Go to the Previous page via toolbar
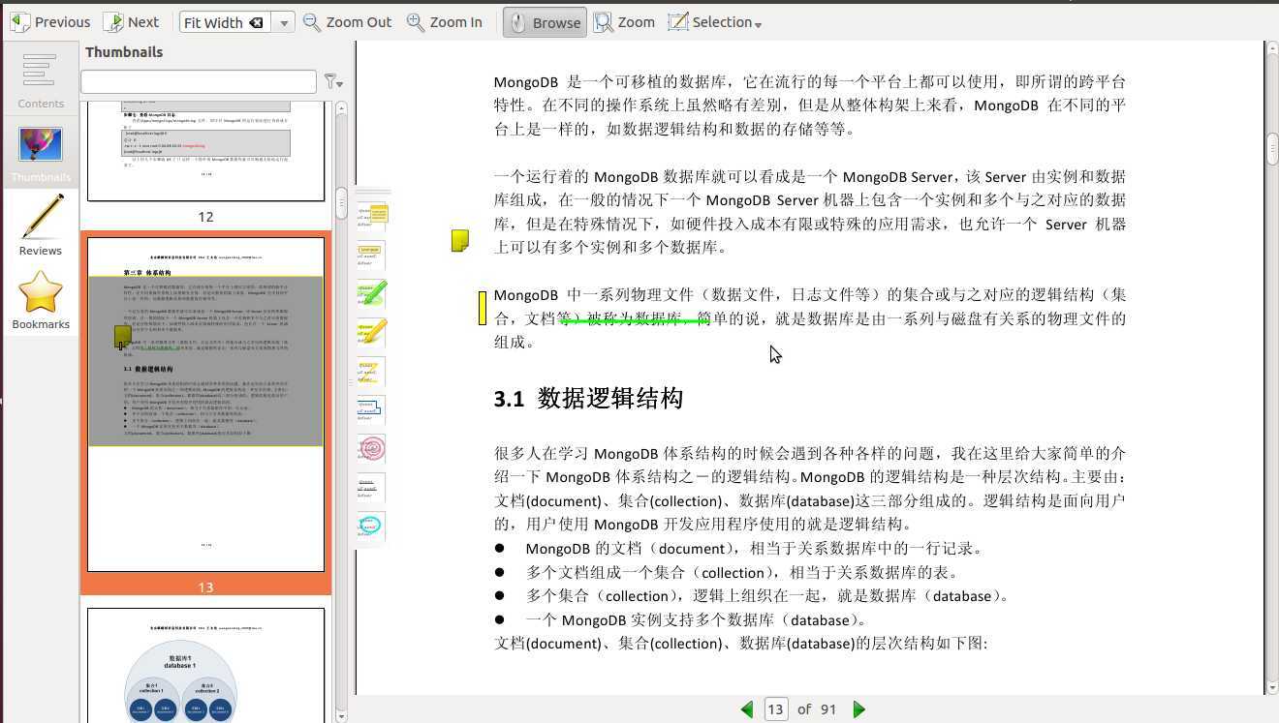This screenshot has height=723, width=1279. pos(49,22)
